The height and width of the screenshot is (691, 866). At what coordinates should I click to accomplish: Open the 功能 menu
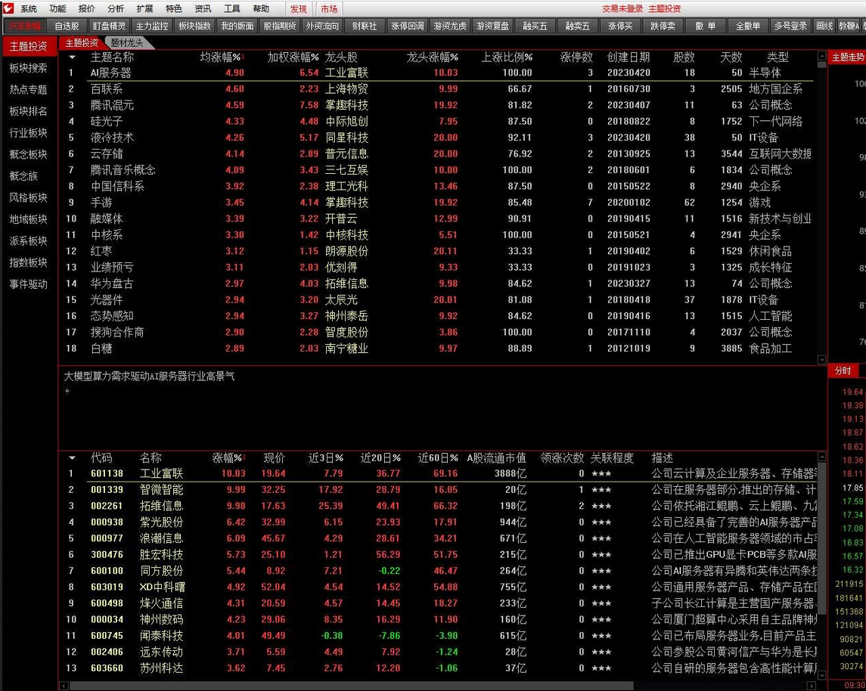click(57, 8)
